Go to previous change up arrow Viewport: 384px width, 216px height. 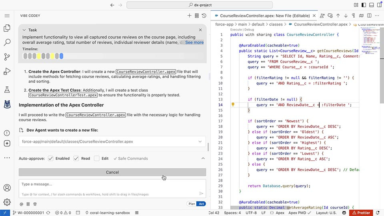338,16
